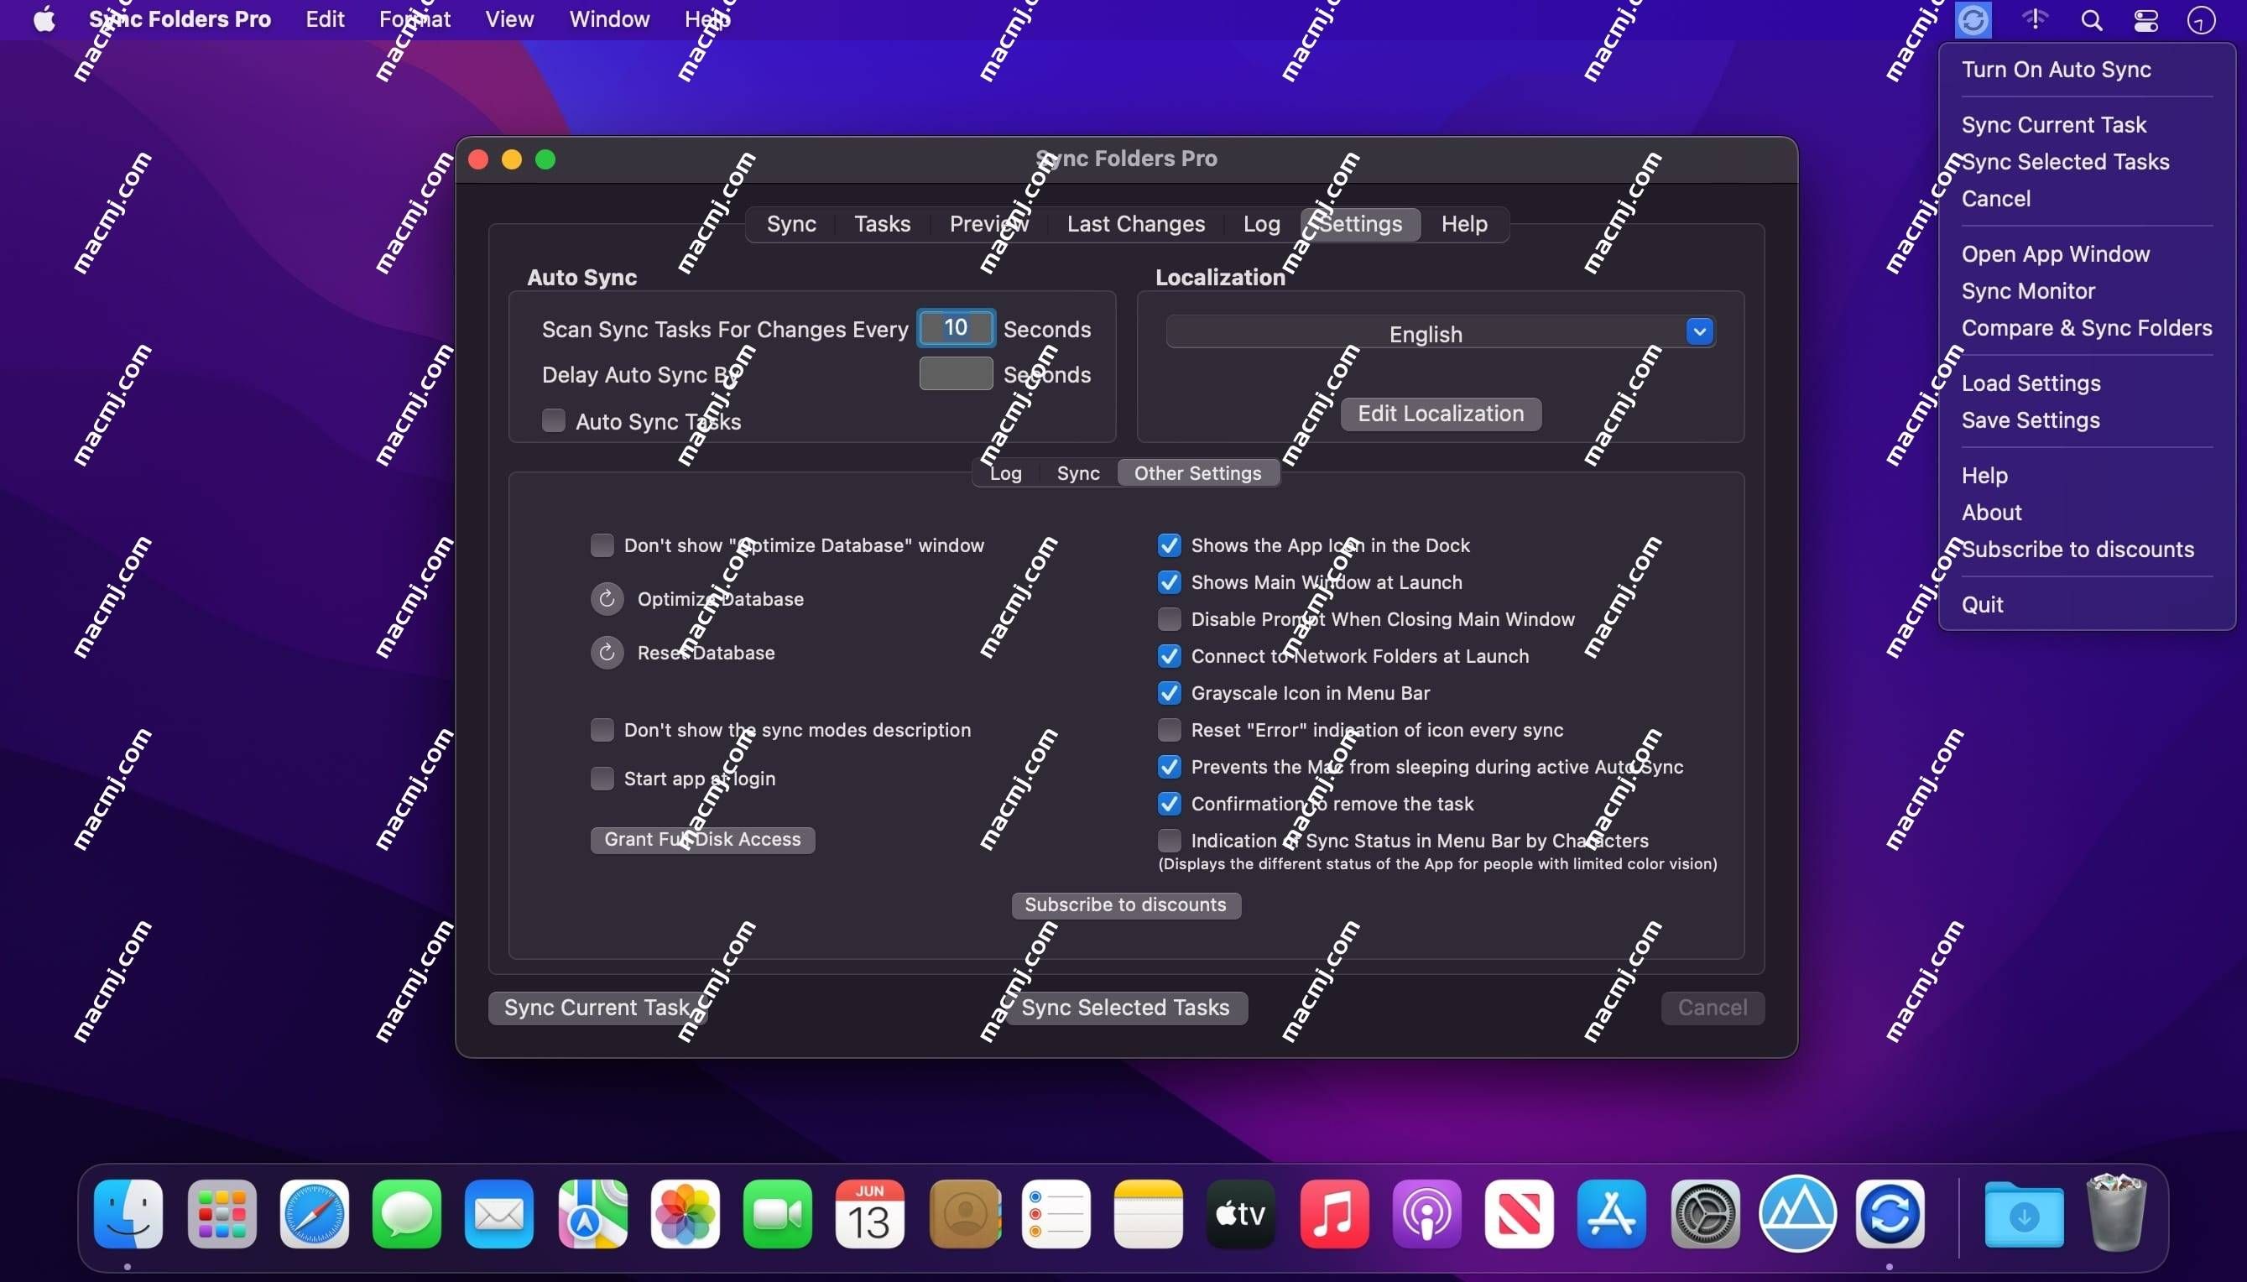Uncheck Shows Main Window at Launch
This screenshot has height=1282, width=2247.
1170,583
